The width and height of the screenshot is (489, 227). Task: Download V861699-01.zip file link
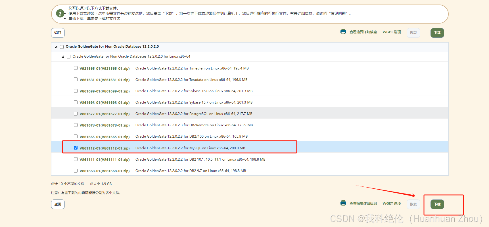click(x=105, y=91)
